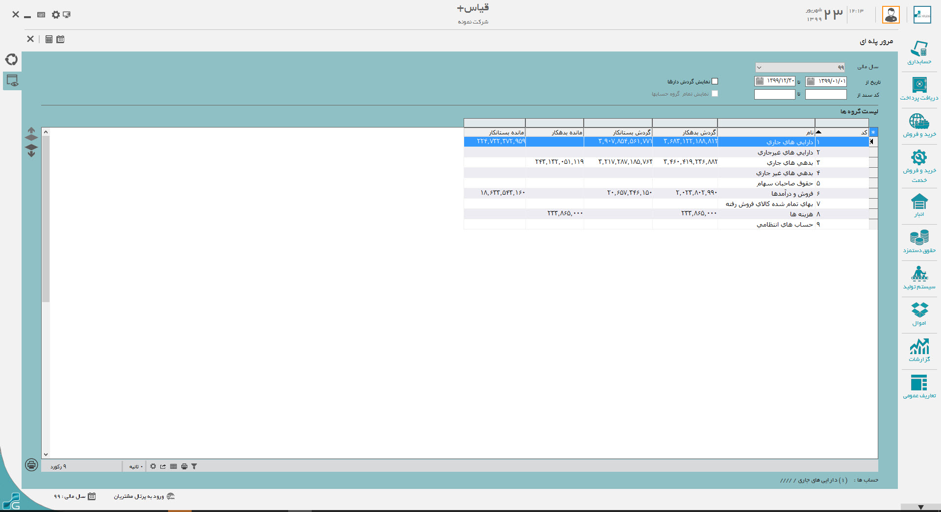
Task: Open the گزارشات (Reports) module
Action: pos(919,350)
